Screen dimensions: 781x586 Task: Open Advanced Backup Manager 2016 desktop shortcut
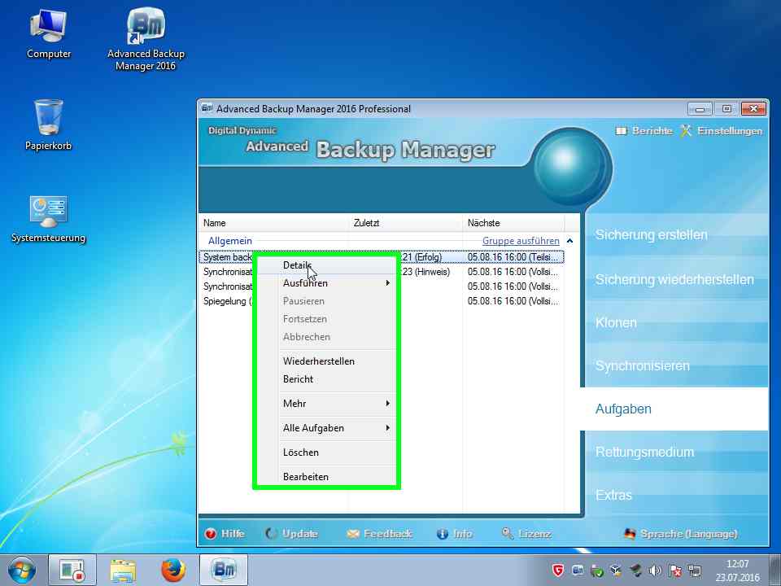tap(146, 39)
